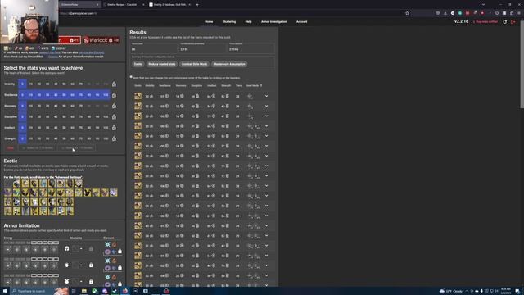The width and height of the screenshot is (524, 295).
Task: Lock the Discipline stat row
Action: pos(114,116)
